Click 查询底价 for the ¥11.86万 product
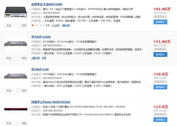 [160, 55]
